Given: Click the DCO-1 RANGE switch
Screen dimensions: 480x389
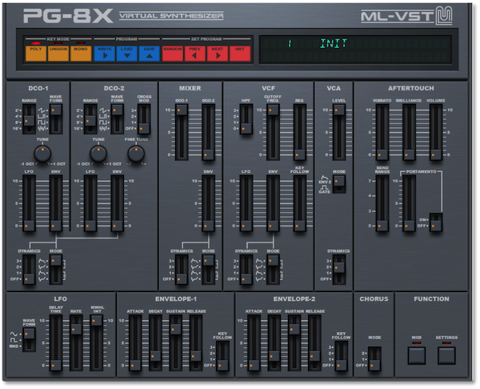Looking at the screenshot, I should tap(29, 118).
